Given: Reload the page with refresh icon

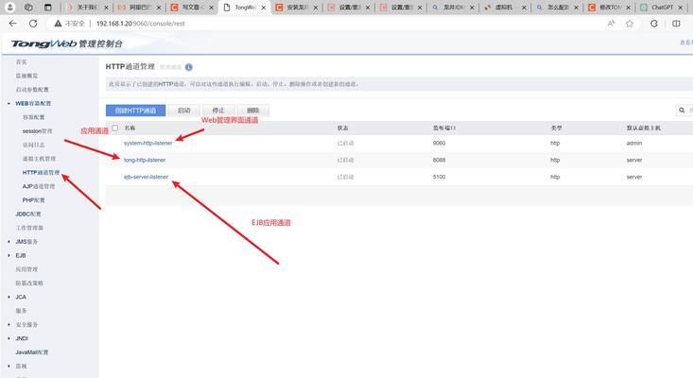Looking at the screenshot, I should coord(33,24).
